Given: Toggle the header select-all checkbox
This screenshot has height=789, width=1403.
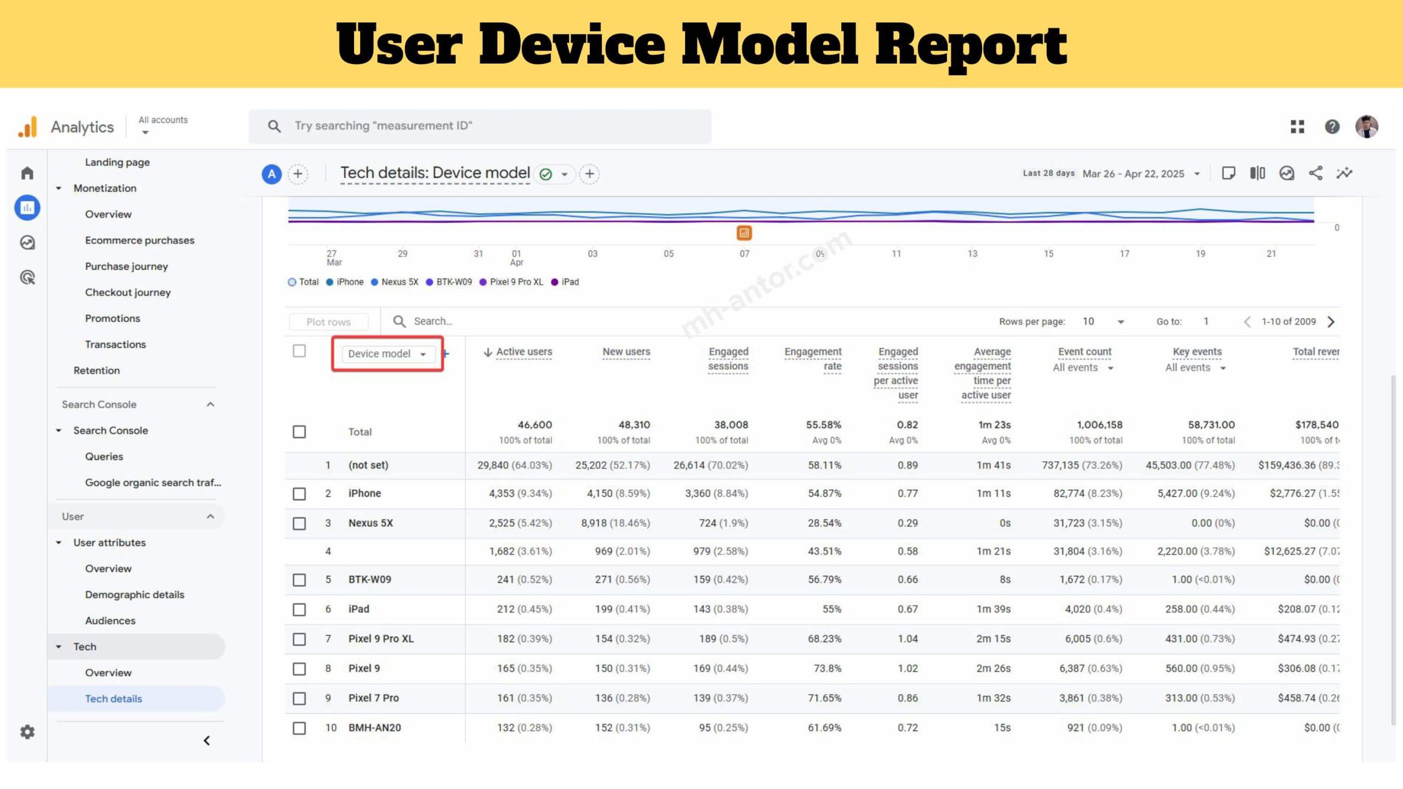Looking at the screenshot, I should tap(299, 351).
